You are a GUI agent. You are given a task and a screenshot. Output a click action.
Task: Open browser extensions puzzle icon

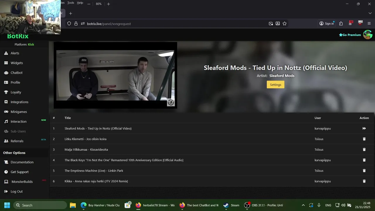click(x=341, y=23)
